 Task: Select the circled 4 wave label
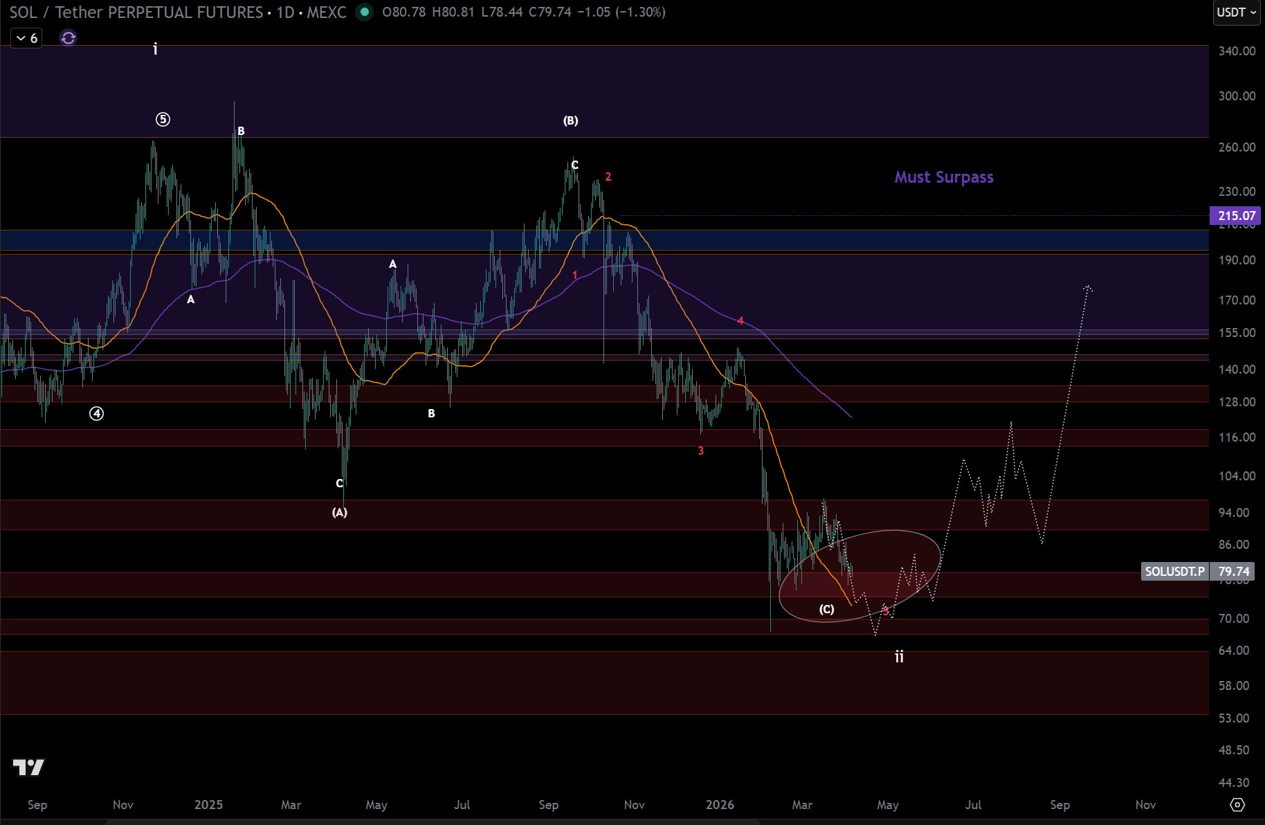click(97, 414)
